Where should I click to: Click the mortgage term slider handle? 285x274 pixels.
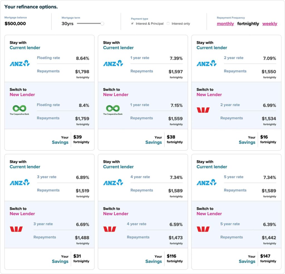pos(102,23)
